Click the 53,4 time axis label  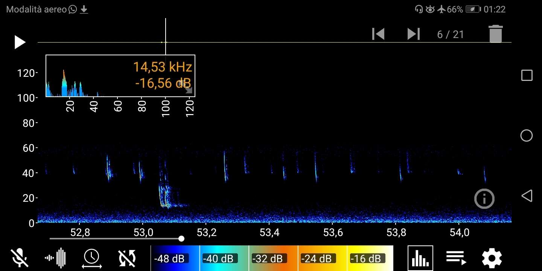(269, 233)
